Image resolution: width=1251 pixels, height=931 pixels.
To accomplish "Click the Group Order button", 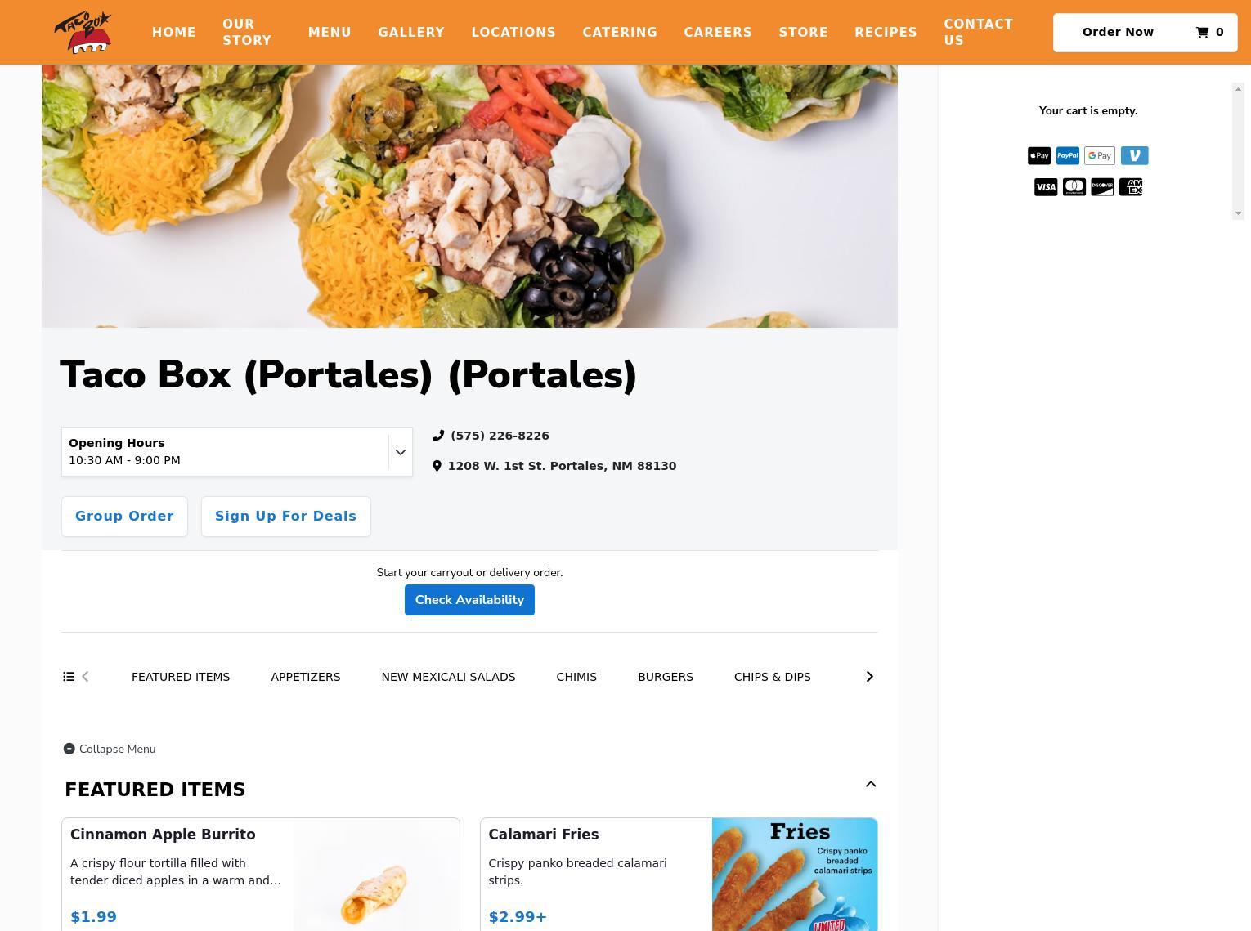I will click(x=124, y=517).
